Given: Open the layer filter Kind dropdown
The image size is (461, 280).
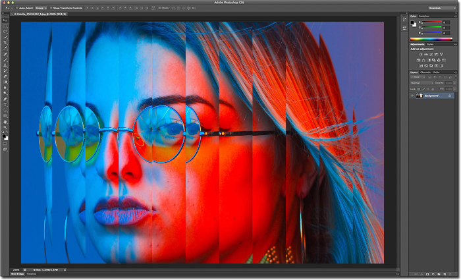Looking at the screenshot, I should 418,77.
